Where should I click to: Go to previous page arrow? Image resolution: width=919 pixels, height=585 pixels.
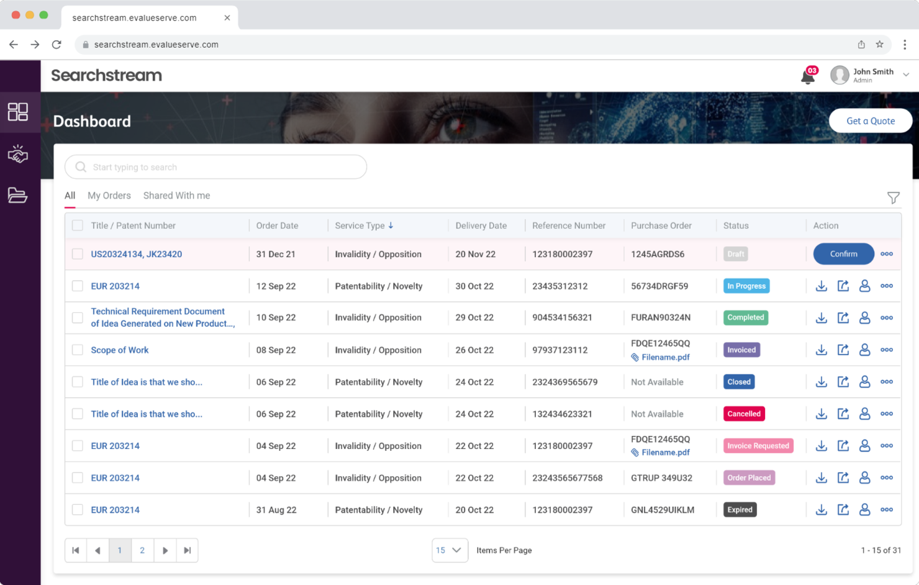click(x=97, y=550)
